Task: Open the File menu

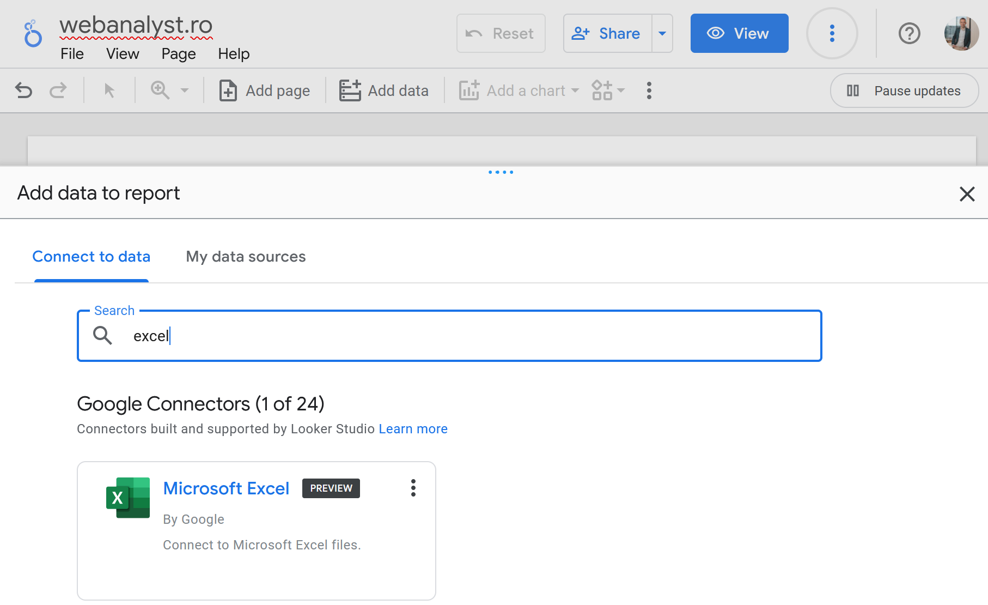Action: tap(72, 54)
